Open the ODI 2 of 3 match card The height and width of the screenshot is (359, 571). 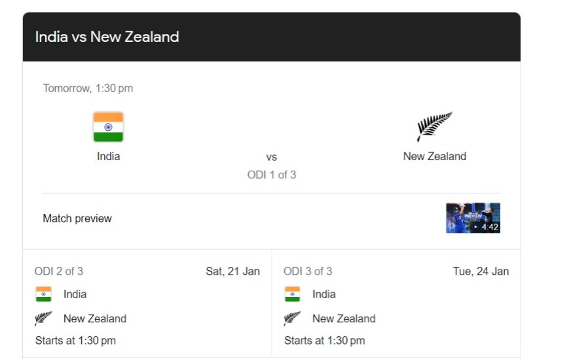click(147, 303)
